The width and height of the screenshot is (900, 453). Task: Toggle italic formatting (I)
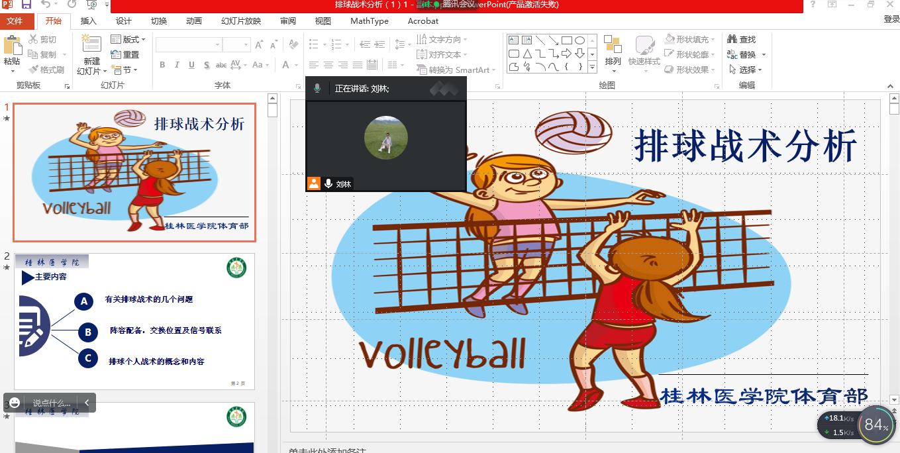(x=177, y=65)
